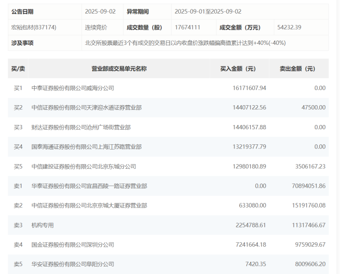This screenshot has height=274, width=340.
Task: Click buy amount 16171607.94
Action: click(x=249, y=88)
